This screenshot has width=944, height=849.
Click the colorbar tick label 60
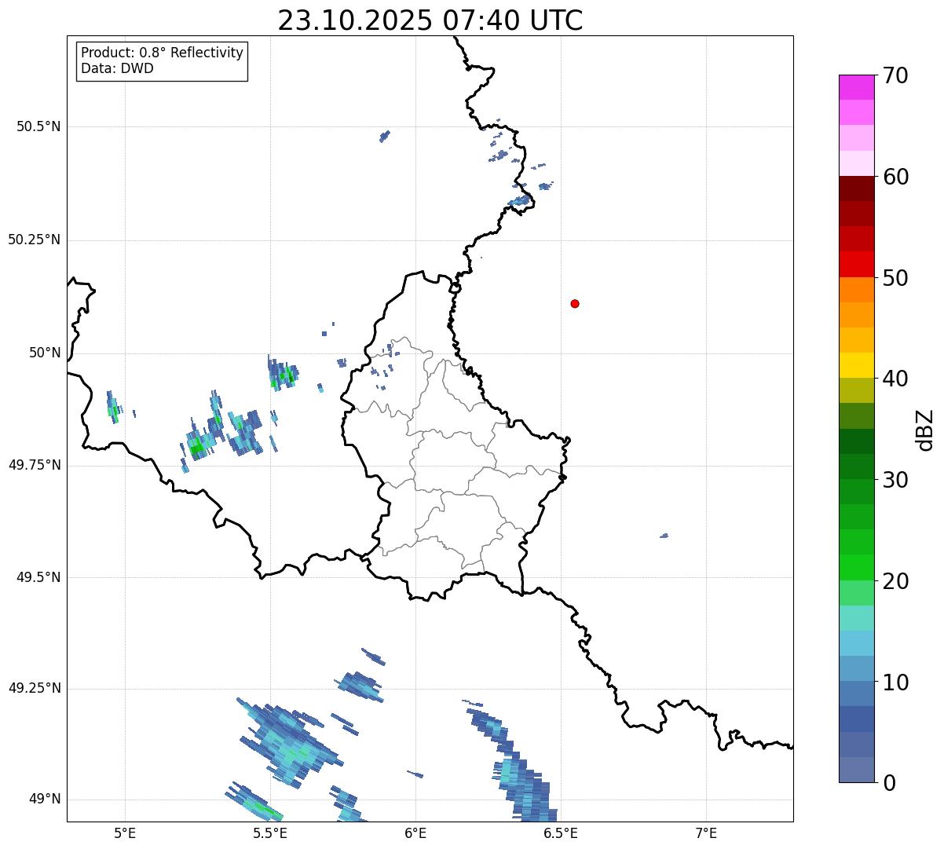click(895, 177)
